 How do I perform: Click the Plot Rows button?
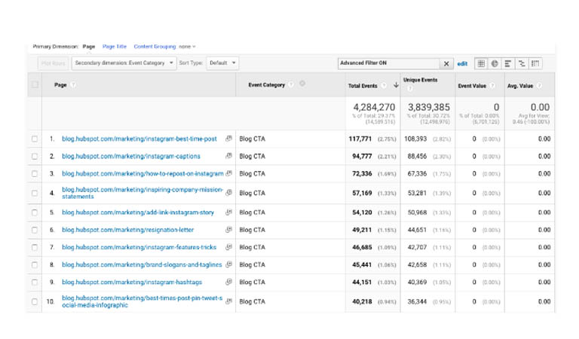pyautogui.click(x=54, y=63)
